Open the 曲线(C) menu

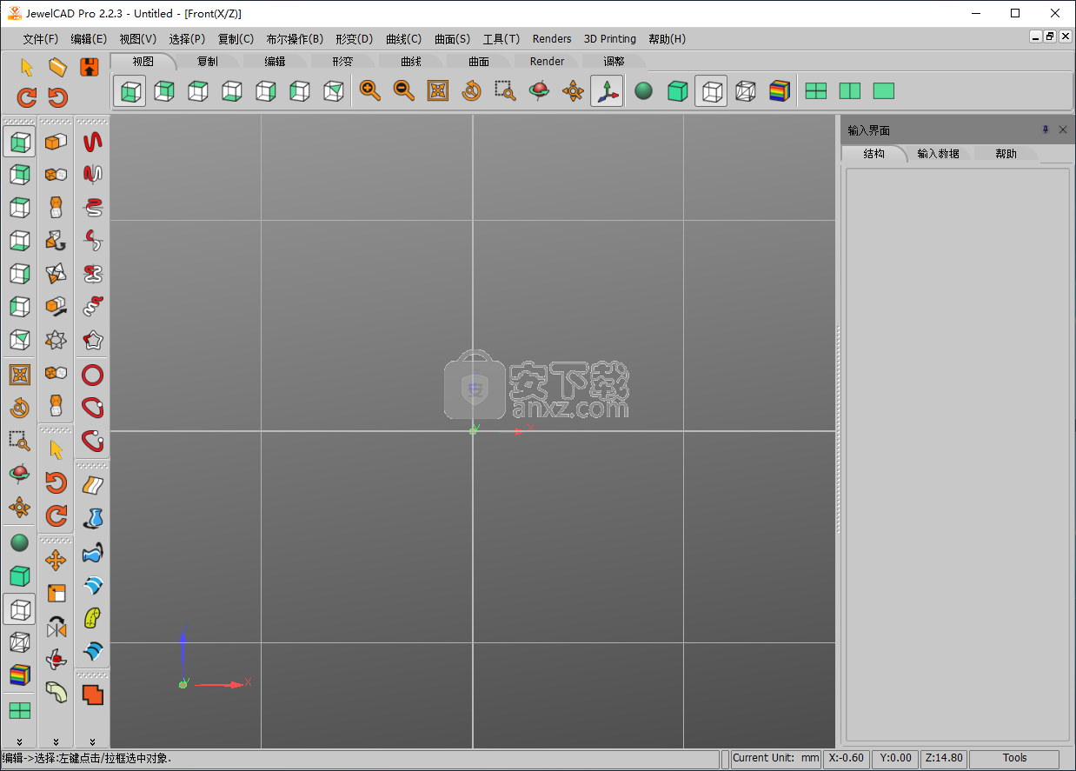click(x=404, y=39)
